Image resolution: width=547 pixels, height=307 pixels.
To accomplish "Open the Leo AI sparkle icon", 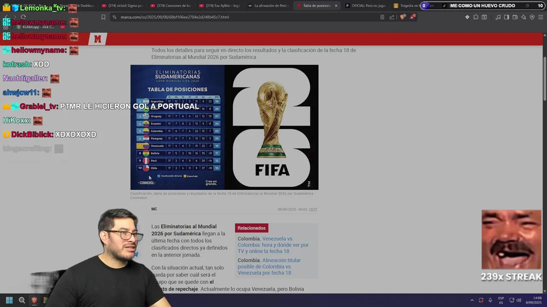I will tap(523, 17).
